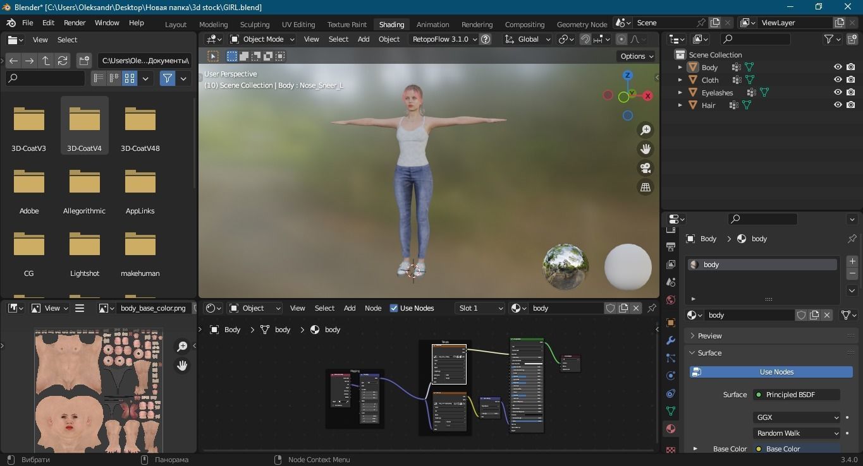Expand the Body object in outliner

[680, 67]
